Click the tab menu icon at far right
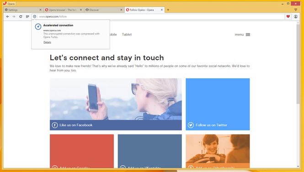 pos(296,10)
